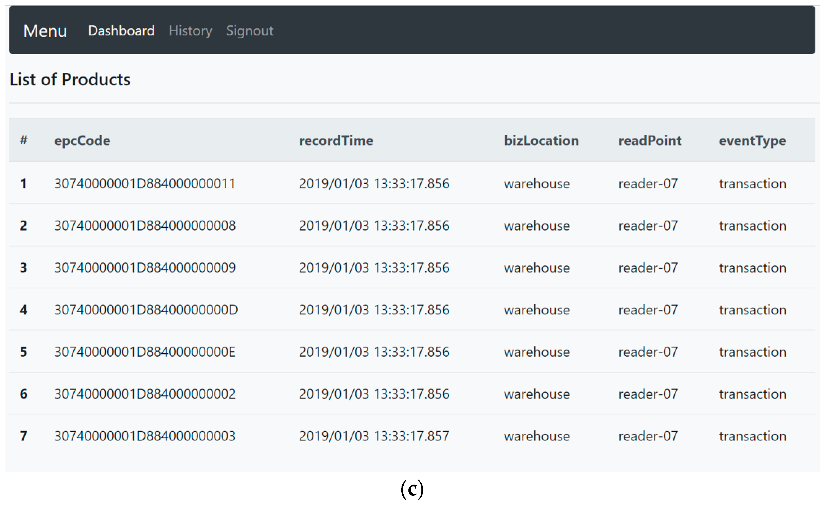Screen dimensions: 820x505
Task: Open the History nav item
Action: click(190, 31)
